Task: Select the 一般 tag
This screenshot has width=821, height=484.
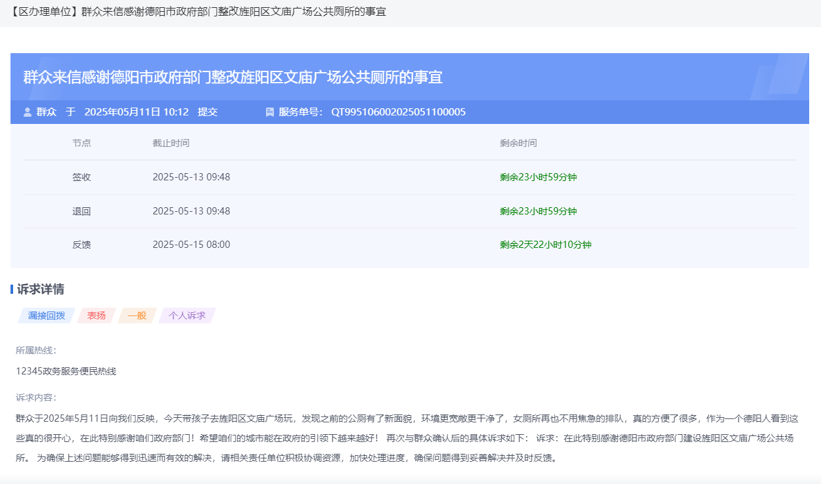Action: (x=137, y=315)
